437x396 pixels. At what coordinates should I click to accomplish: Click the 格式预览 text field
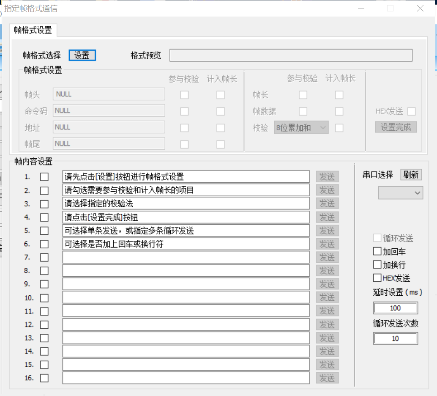click(291, 55)
